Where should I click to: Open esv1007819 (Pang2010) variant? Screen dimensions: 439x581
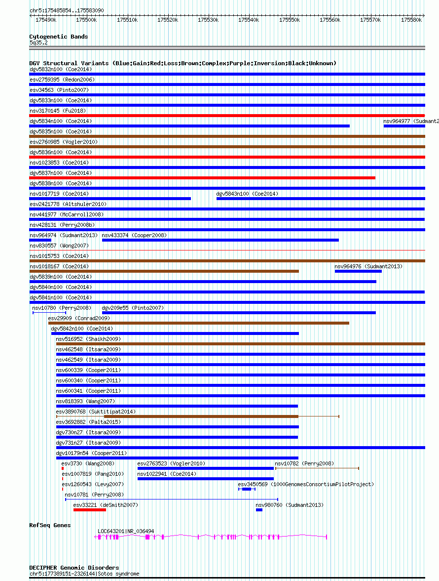(63, 479)
